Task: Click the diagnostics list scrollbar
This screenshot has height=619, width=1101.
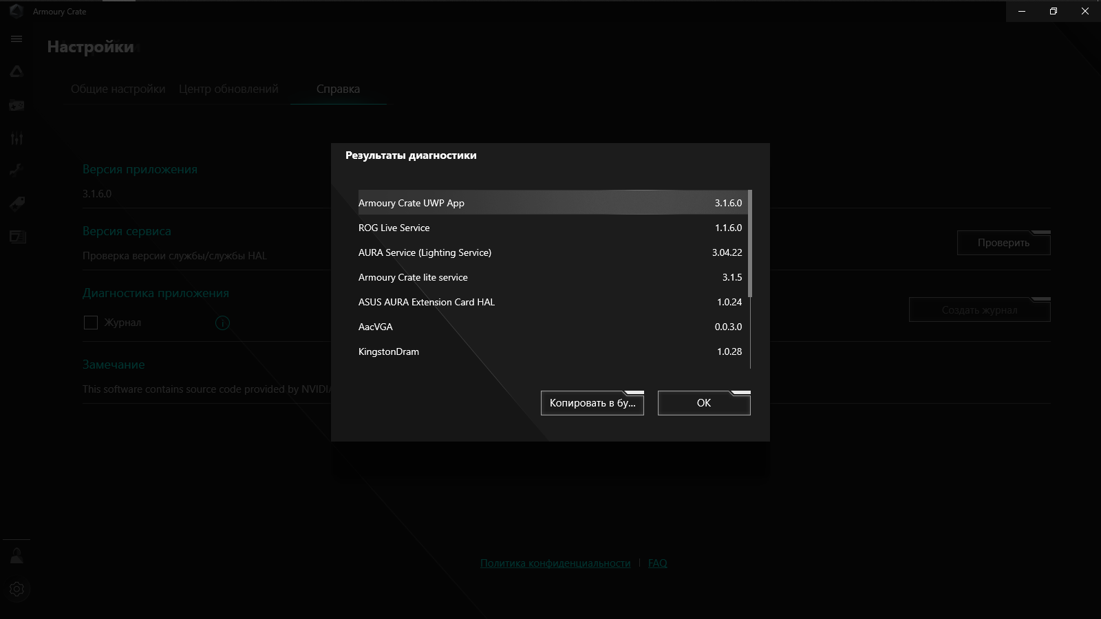Action: pos(750,244)
